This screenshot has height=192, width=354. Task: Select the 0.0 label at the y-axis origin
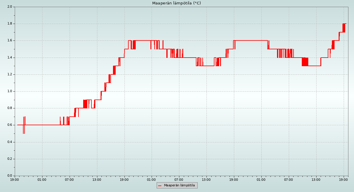pos(9,176)
